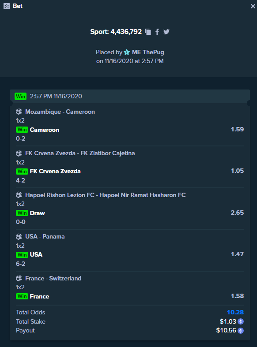Image resolution: width=257 pixels, height=347 pixels.
Task: Share bet on Twitter icon
Action: 166,32
